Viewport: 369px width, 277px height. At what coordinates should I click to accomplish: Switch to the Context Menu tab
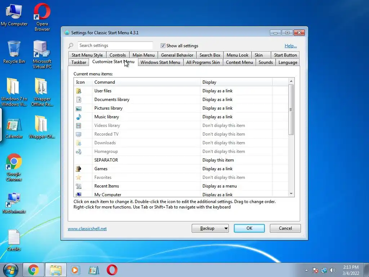point(239,62)
